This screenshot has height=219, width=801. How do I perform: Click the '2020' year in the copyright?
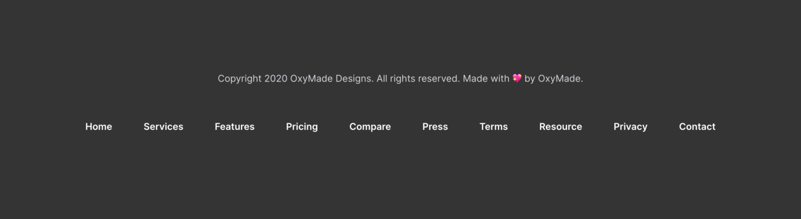276,79
